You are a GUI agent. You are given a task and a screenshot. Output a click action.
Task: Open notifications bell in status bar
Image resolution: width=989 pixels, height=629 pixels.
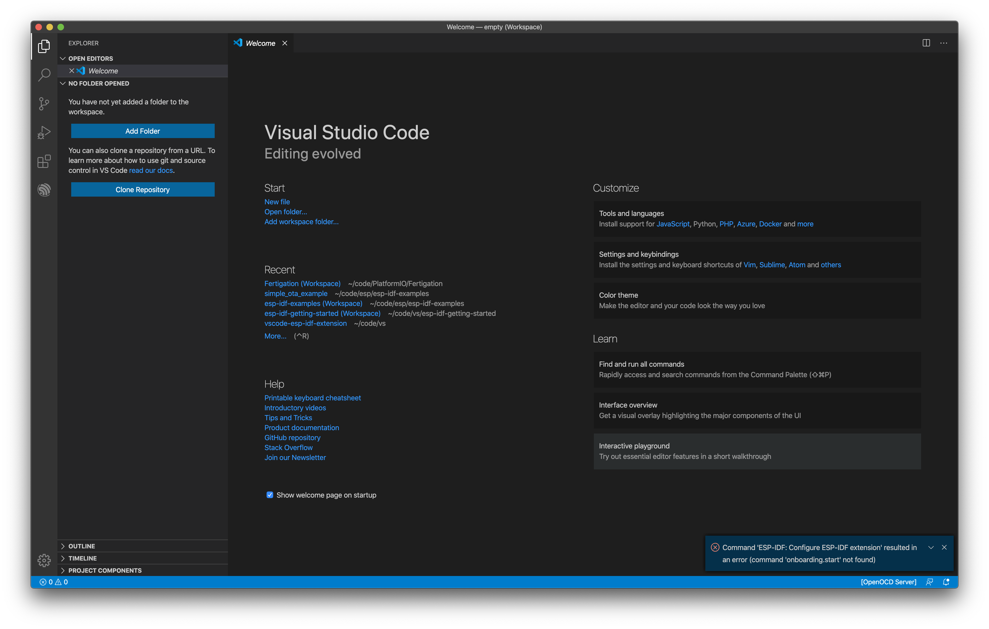(946, 582)
